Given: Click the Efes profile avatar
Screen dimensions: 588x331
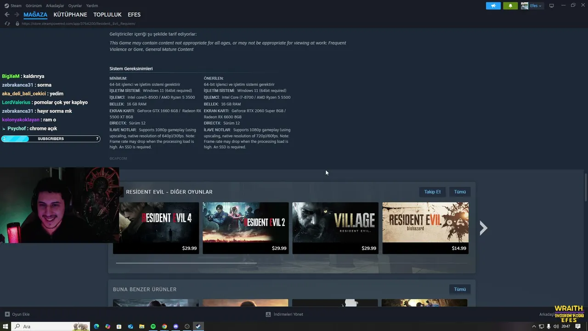Looking at the screenshot, I should tap(524, 6).
